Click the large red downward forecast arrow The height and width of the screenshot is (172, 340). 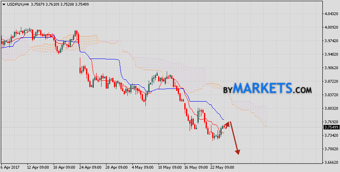coord(234,138)
